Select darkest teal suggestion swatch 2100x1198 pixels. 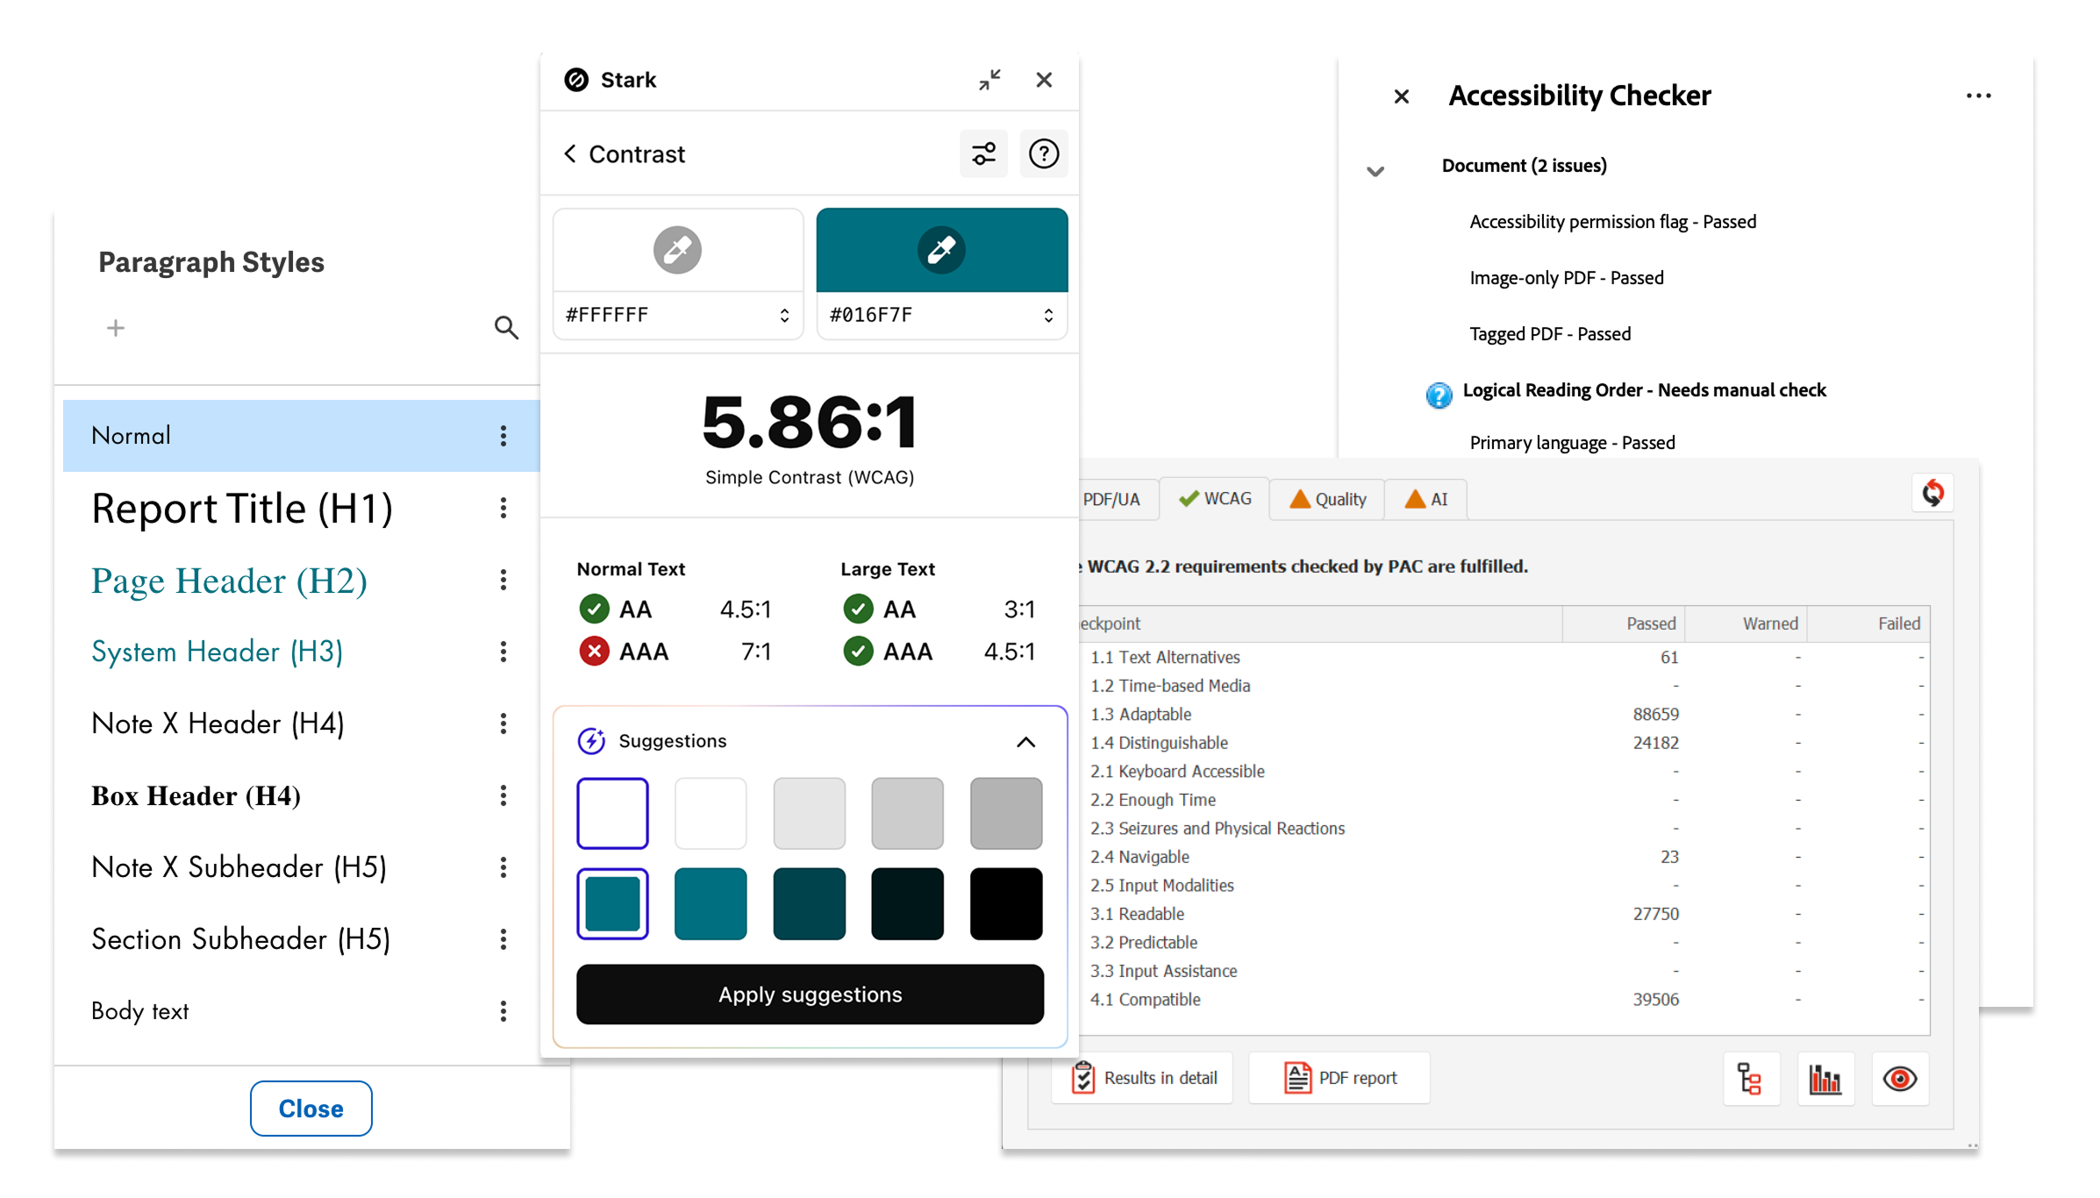pos(907,903)
